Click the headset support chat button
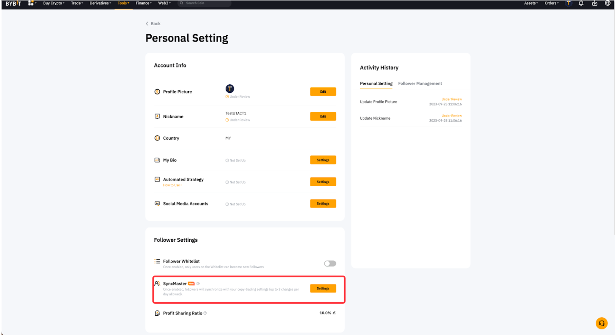Screen dimensions: 615x336 [601, 323]
